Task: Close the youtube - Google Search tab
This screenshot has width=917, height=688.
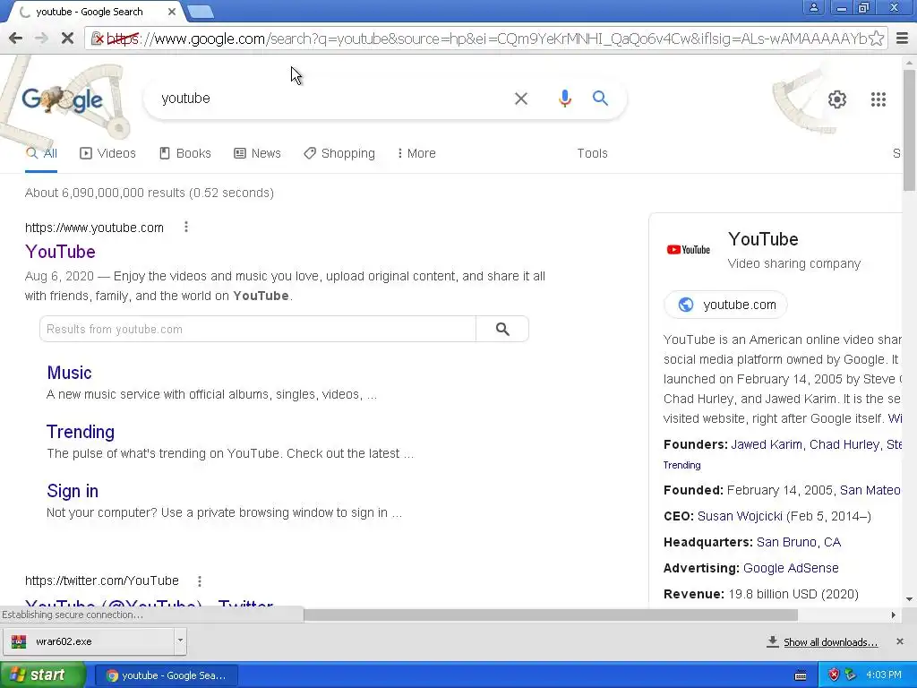Action: coord(172,12)
